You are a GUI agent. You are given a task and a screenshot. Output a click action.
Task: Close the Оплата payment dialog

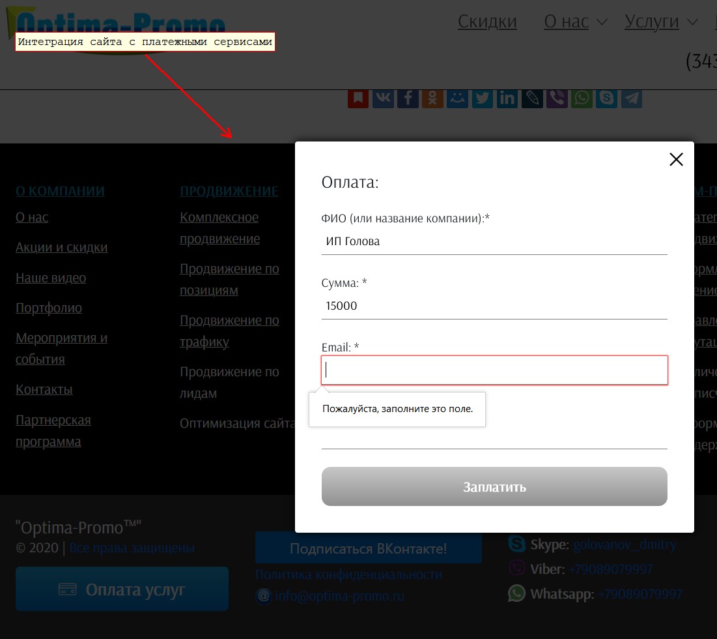pos(676,159)
